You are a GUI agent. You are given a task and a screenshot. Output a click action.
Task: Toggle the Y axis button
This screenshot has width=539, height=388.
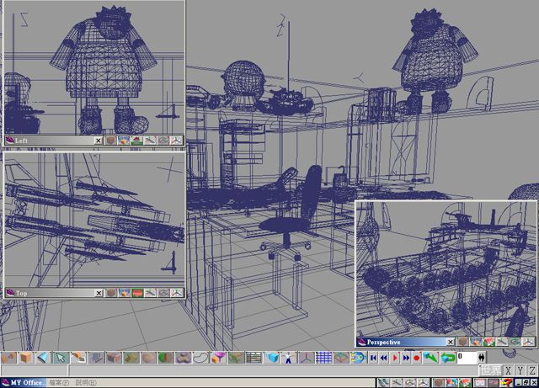click(x=520, y=370)
